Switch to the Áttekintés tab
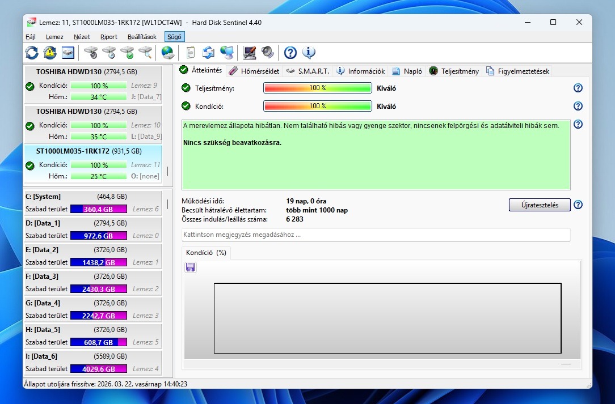 201,70
